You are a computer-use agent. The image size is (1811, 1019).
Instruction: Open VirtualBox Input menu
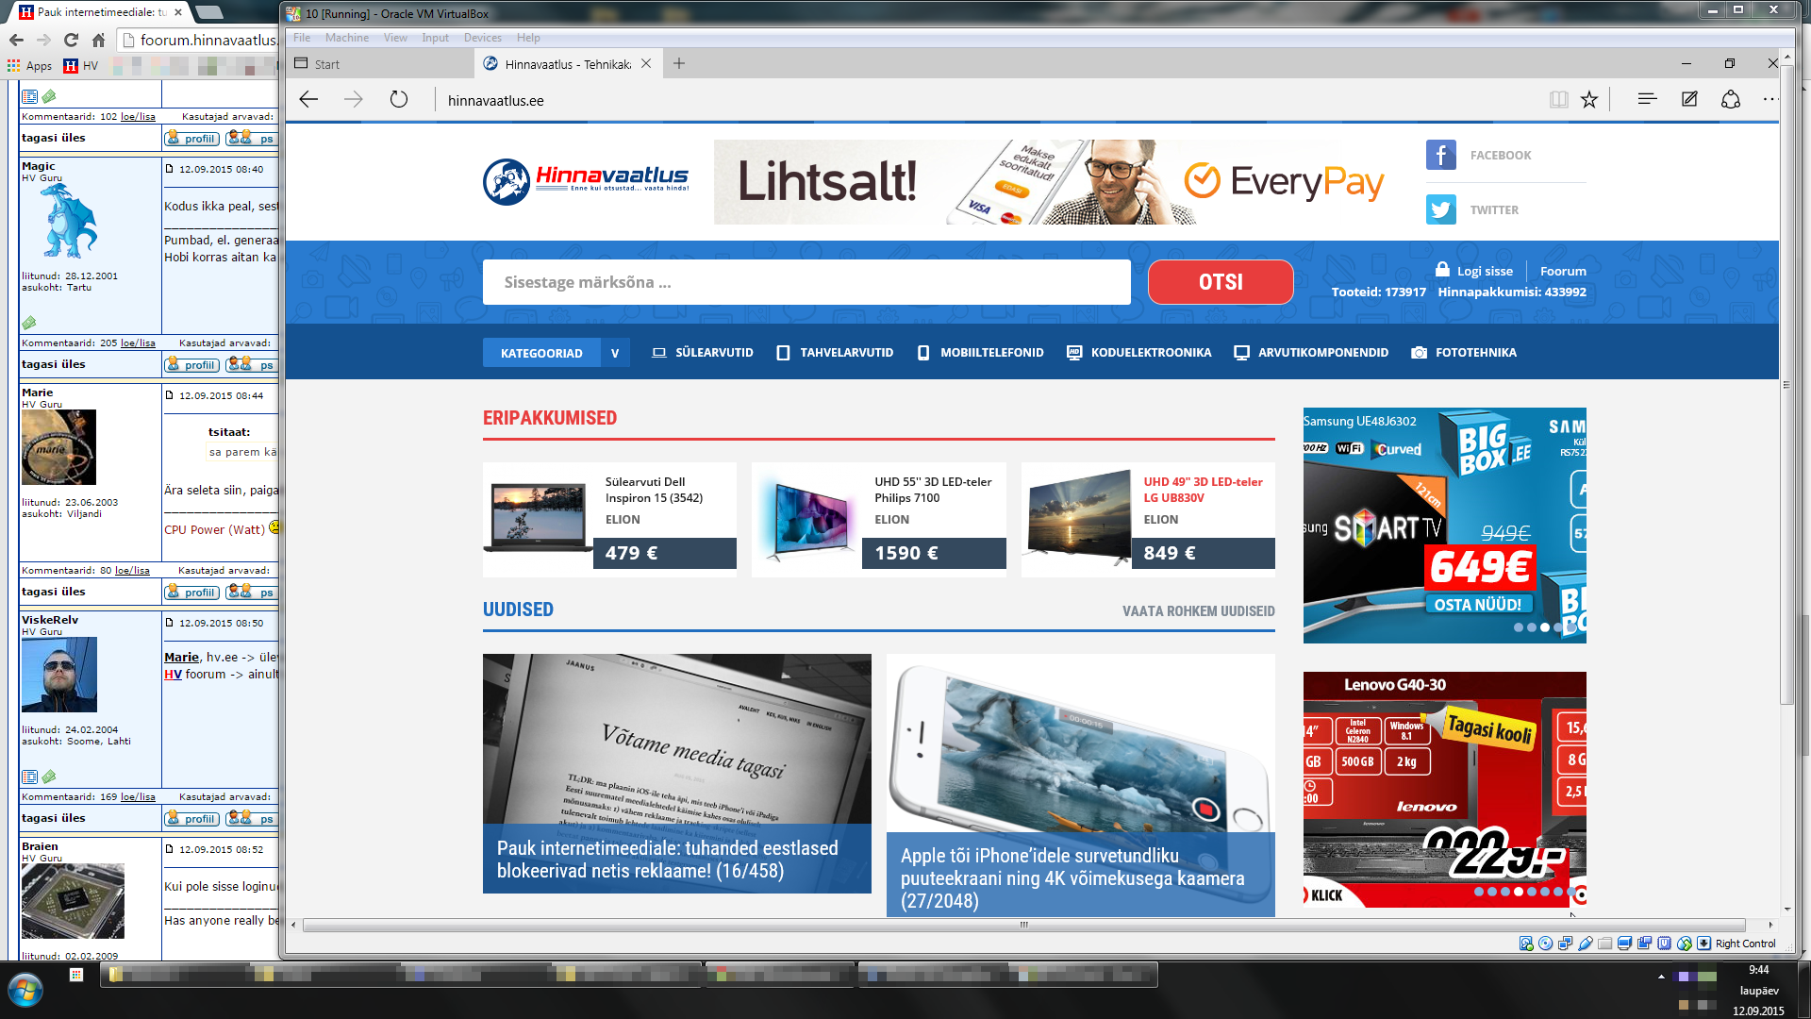[x=435, y=38]
